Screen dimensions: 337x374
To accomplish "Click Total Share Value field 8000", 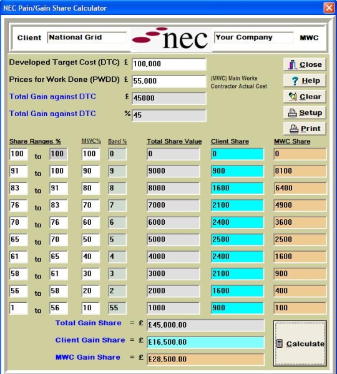I will tap(173, 188).
